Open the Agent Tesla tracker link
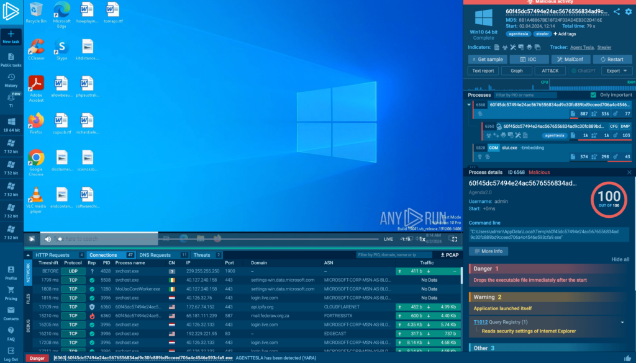636x363 pixels. click(x=583, y=47)
